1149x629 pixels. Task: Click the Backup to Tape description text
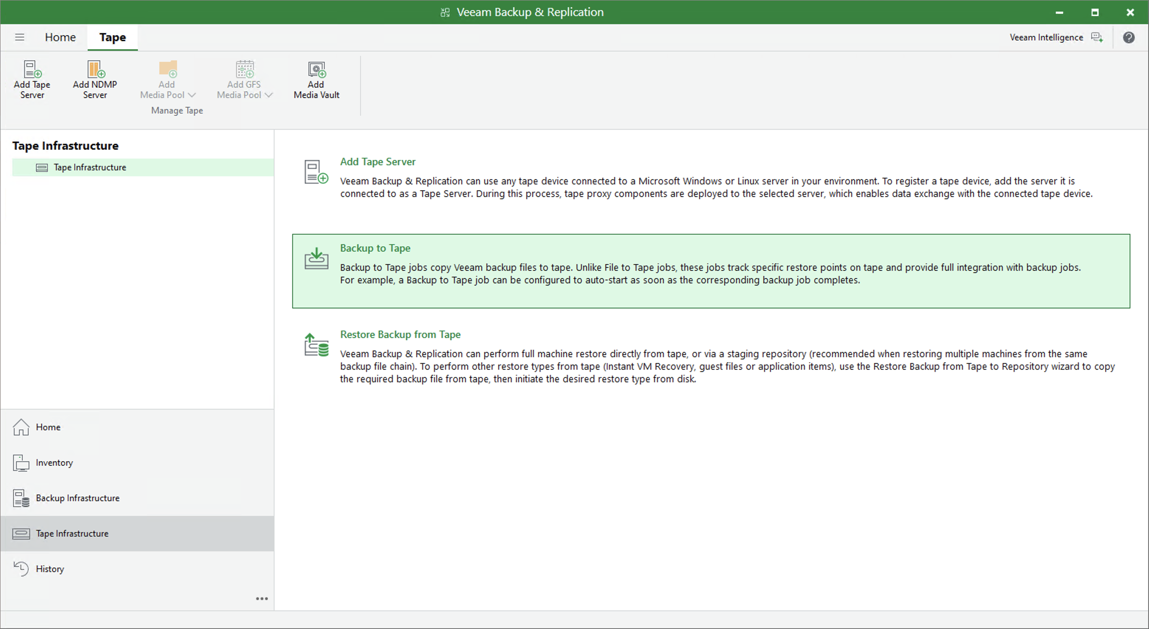(x=711, y=274)
